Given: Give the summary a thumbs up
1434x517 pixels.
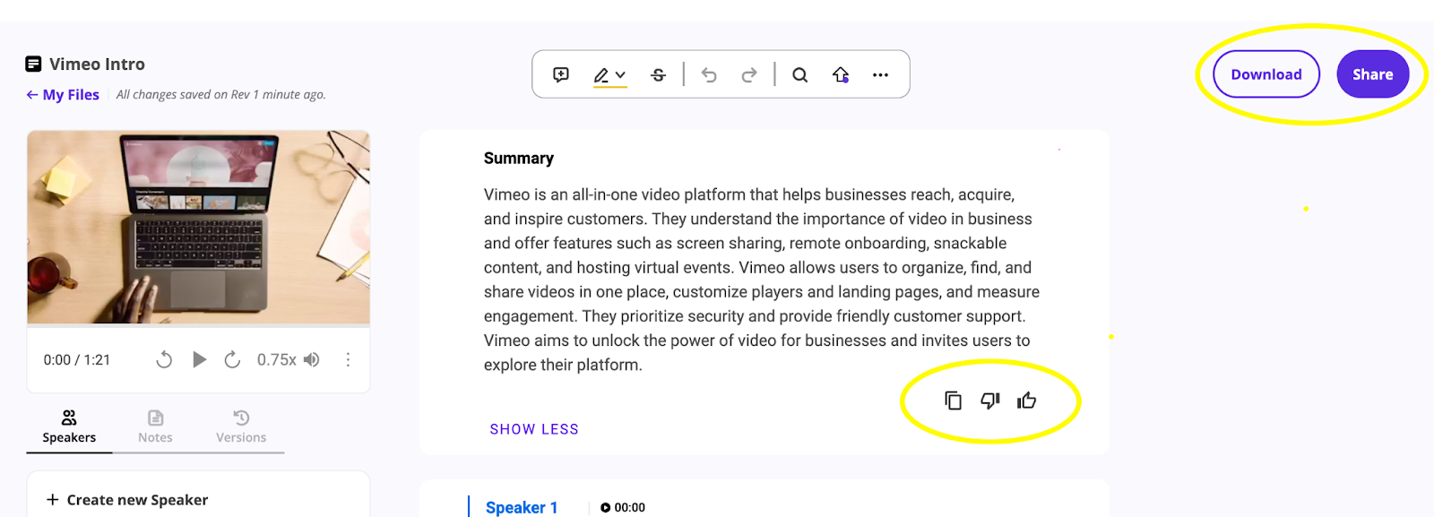Looking at the screenshot, I should [x=1026, y=401].
